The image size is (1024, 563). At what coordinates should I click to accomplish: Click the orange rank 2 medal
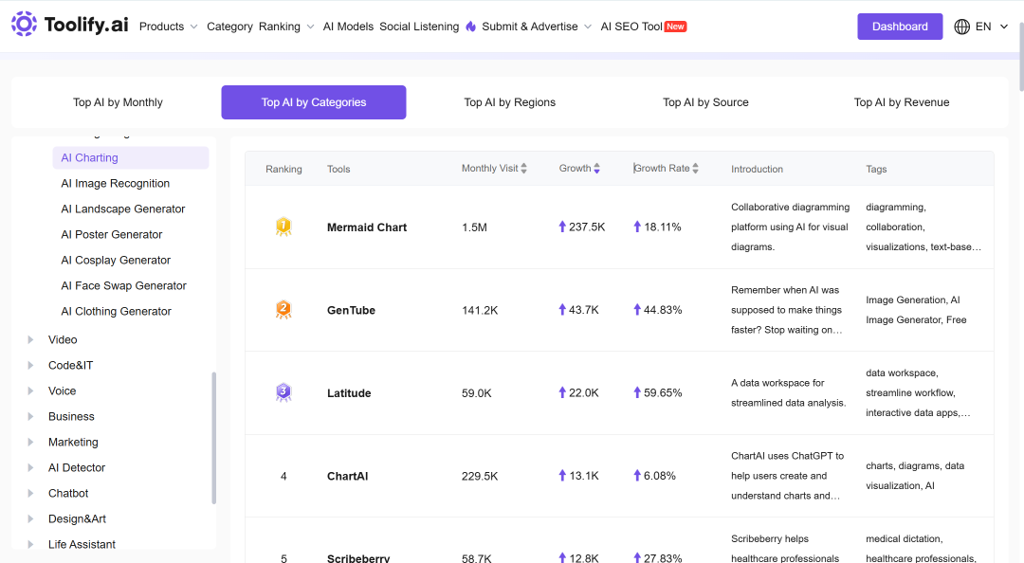coord(283,310)
